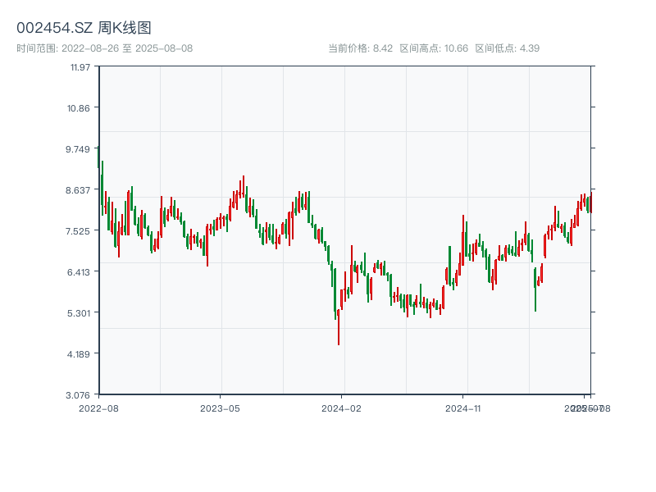This screenshot has height=492, width=656.
Task: Select the 区间低点 4.39 label
Action: (507, 48)
